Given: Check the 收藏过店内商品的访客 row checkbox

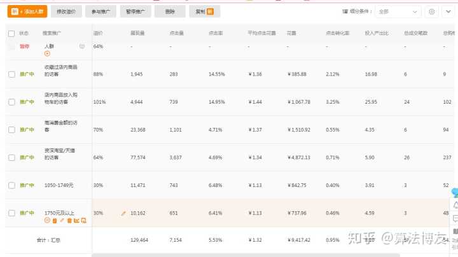Looking at the screenshot, I should tap(11, 74).
